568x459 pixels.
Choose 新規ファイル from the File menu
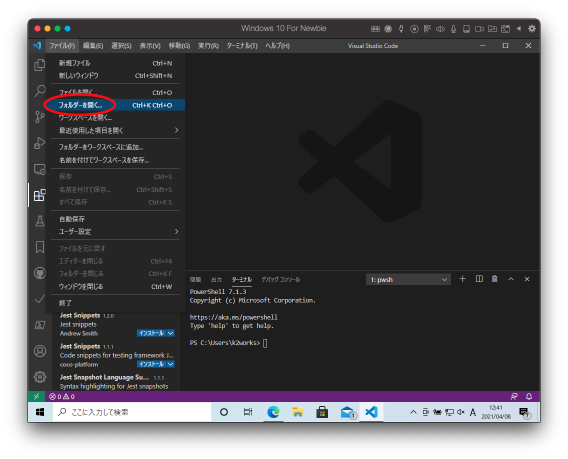coord(115,63)
